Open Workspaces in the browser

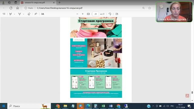coord(9,3)
